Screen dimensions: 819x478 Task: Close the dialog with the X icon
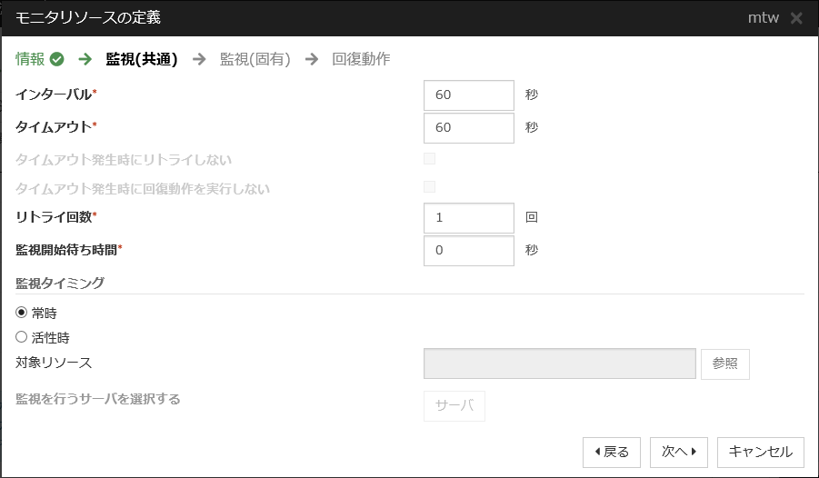click(796, 18)
